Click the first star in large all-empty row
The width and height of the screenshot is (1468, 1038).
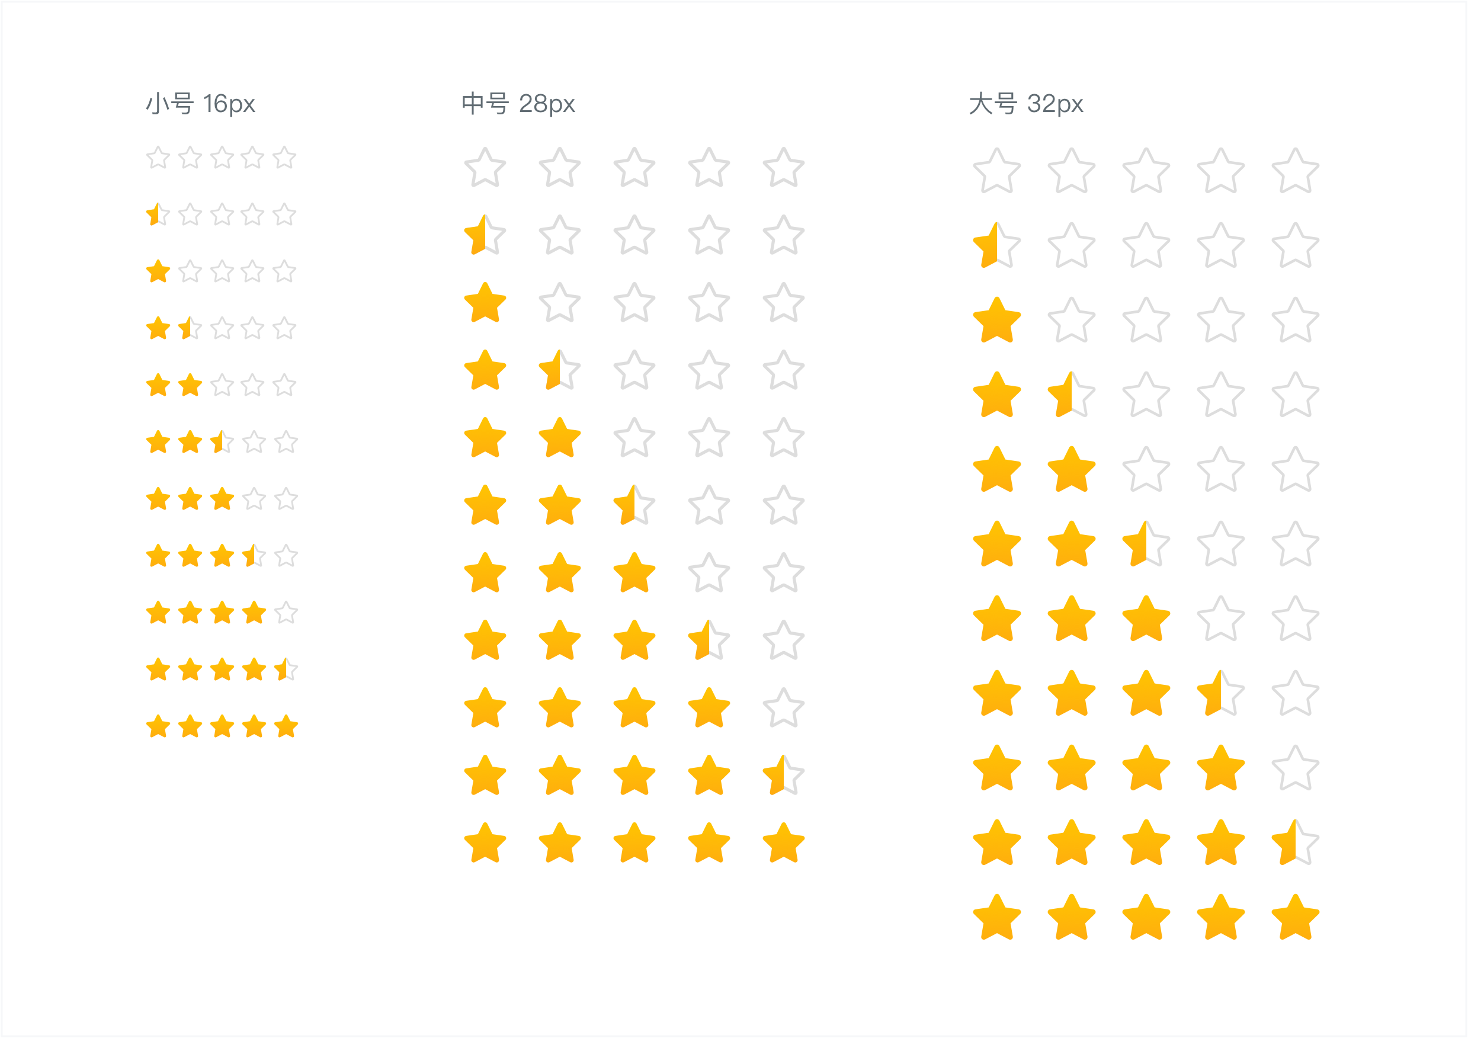[997, 170]
